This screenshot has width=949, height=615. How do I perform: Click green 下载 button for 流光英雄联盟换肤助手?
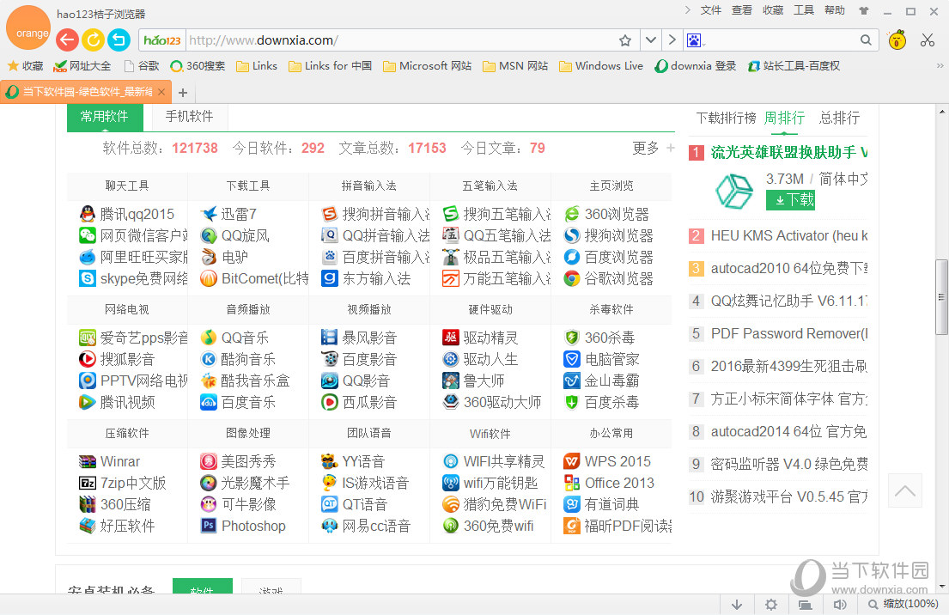click(x=790, y=200)
